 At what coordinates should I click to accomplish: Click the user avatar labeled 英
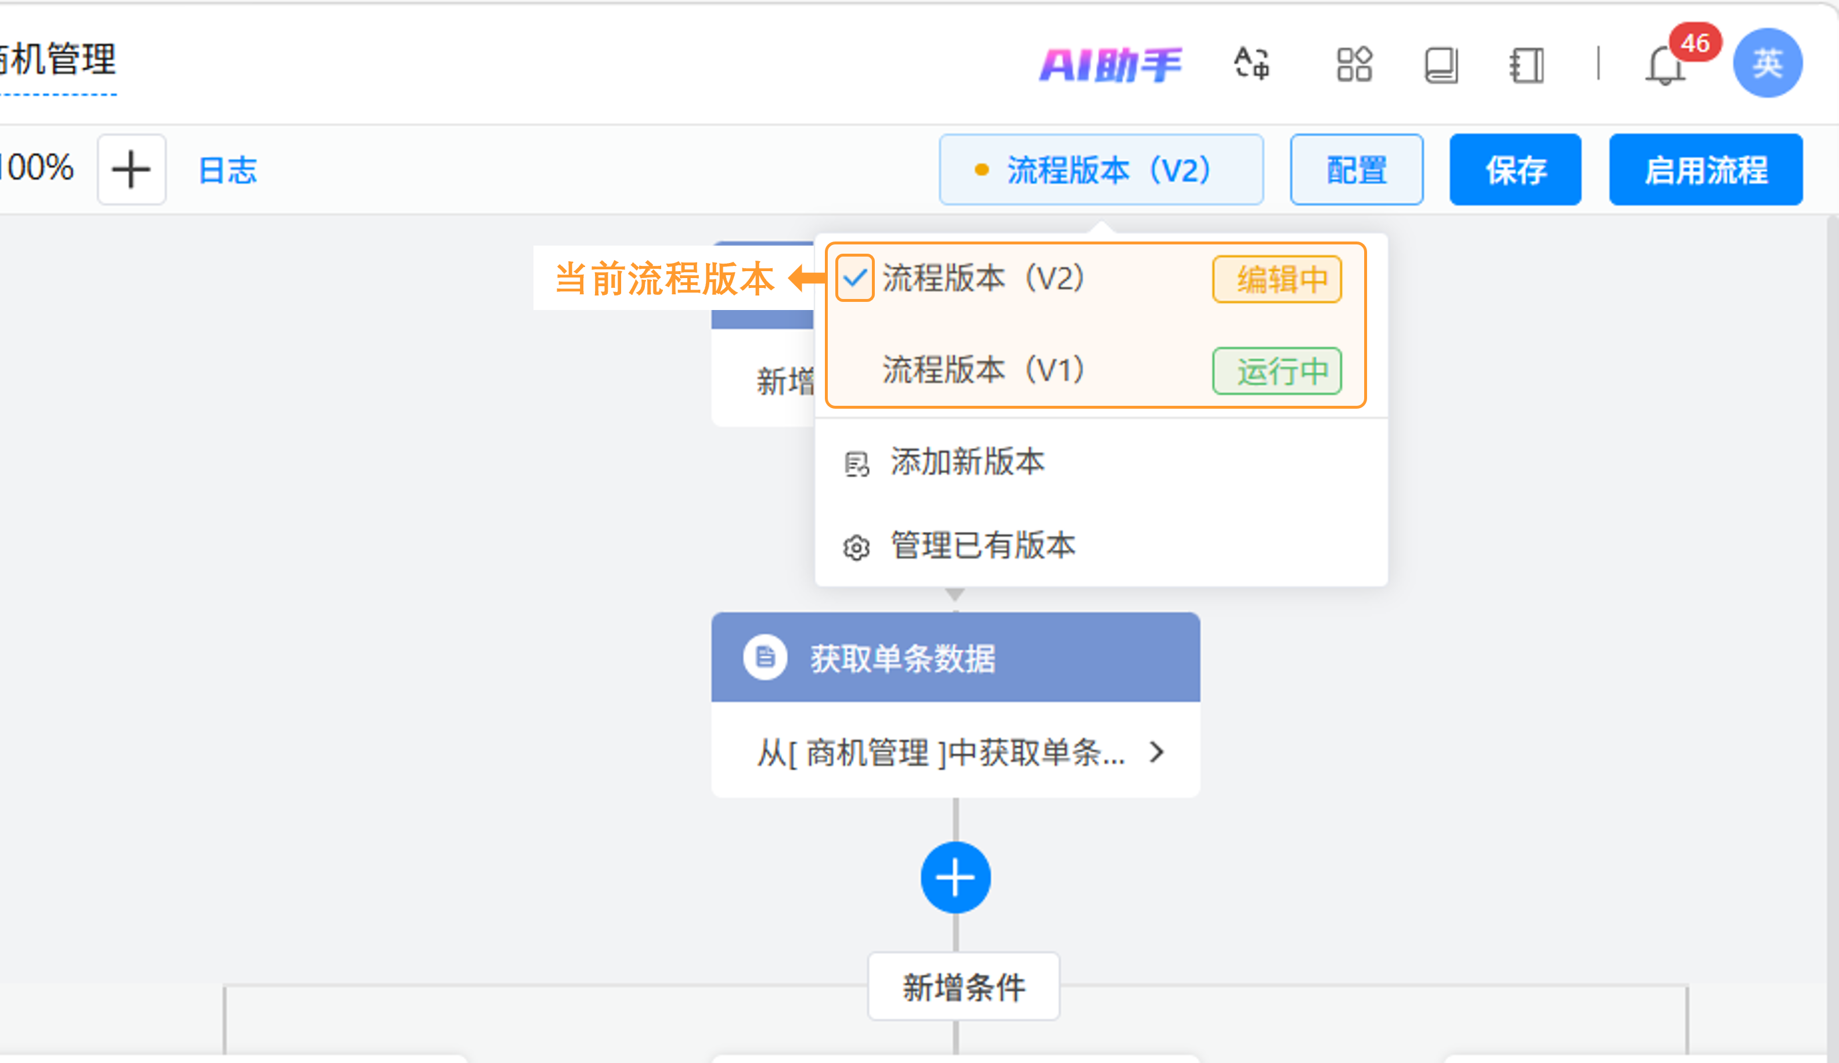tap(1768, 63)
